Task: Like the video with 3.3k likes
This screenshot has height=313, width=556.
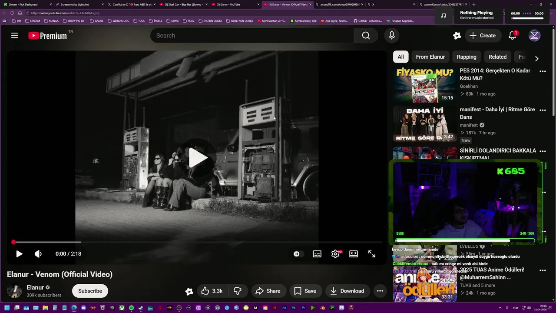Action: (212, 291)
